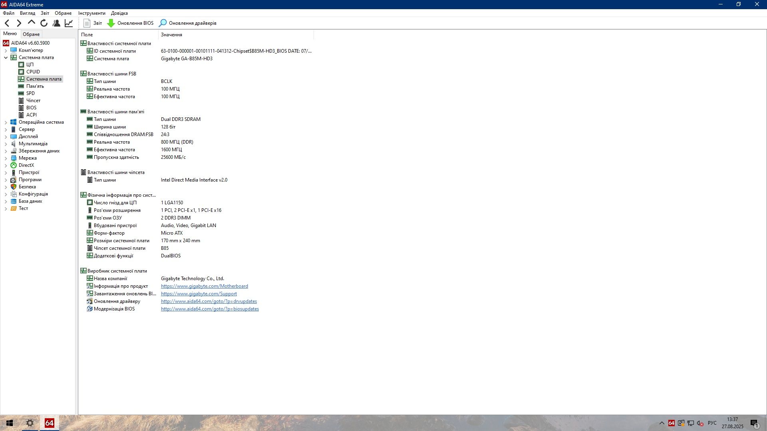Expand the DirectX tree node
This screenshot has height=431, width=767.
tap(6, 166)
